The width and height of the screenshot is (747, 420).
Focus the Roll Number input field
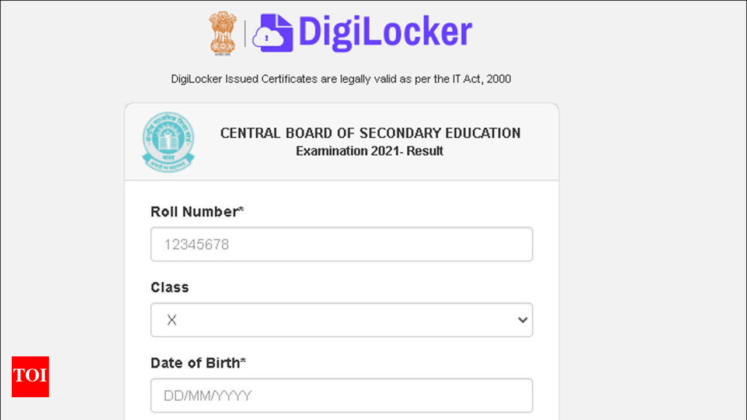tap(341, 244)
